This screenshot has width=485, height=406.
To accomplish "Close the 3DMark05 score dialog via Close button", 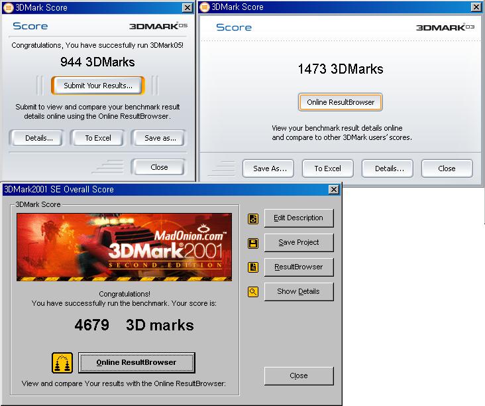I will 158,167.
